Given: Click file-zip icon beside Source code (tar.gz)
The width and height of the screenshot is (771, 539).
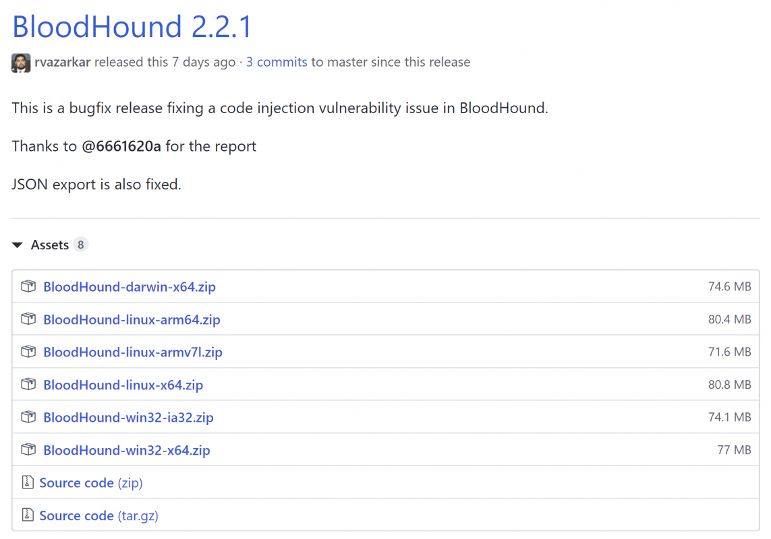Looking at the screenshot, I should [x=28, y=515].
